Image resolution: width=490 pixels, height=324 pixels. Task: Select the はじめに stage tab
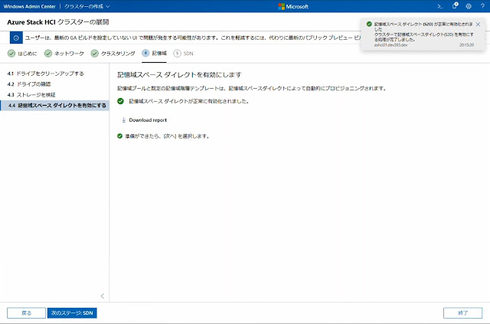pyautogui.click(x=22, y=54)
